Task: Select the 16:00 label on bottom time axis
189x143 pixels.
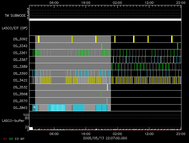Action: (x=86, y=134)
